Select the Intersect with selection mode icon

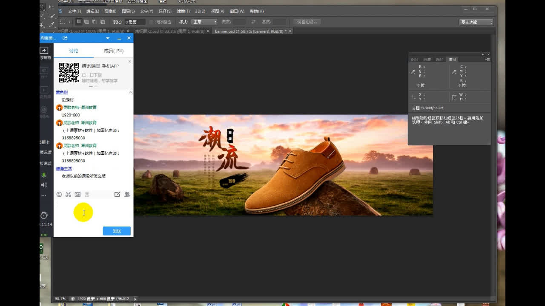102,22
